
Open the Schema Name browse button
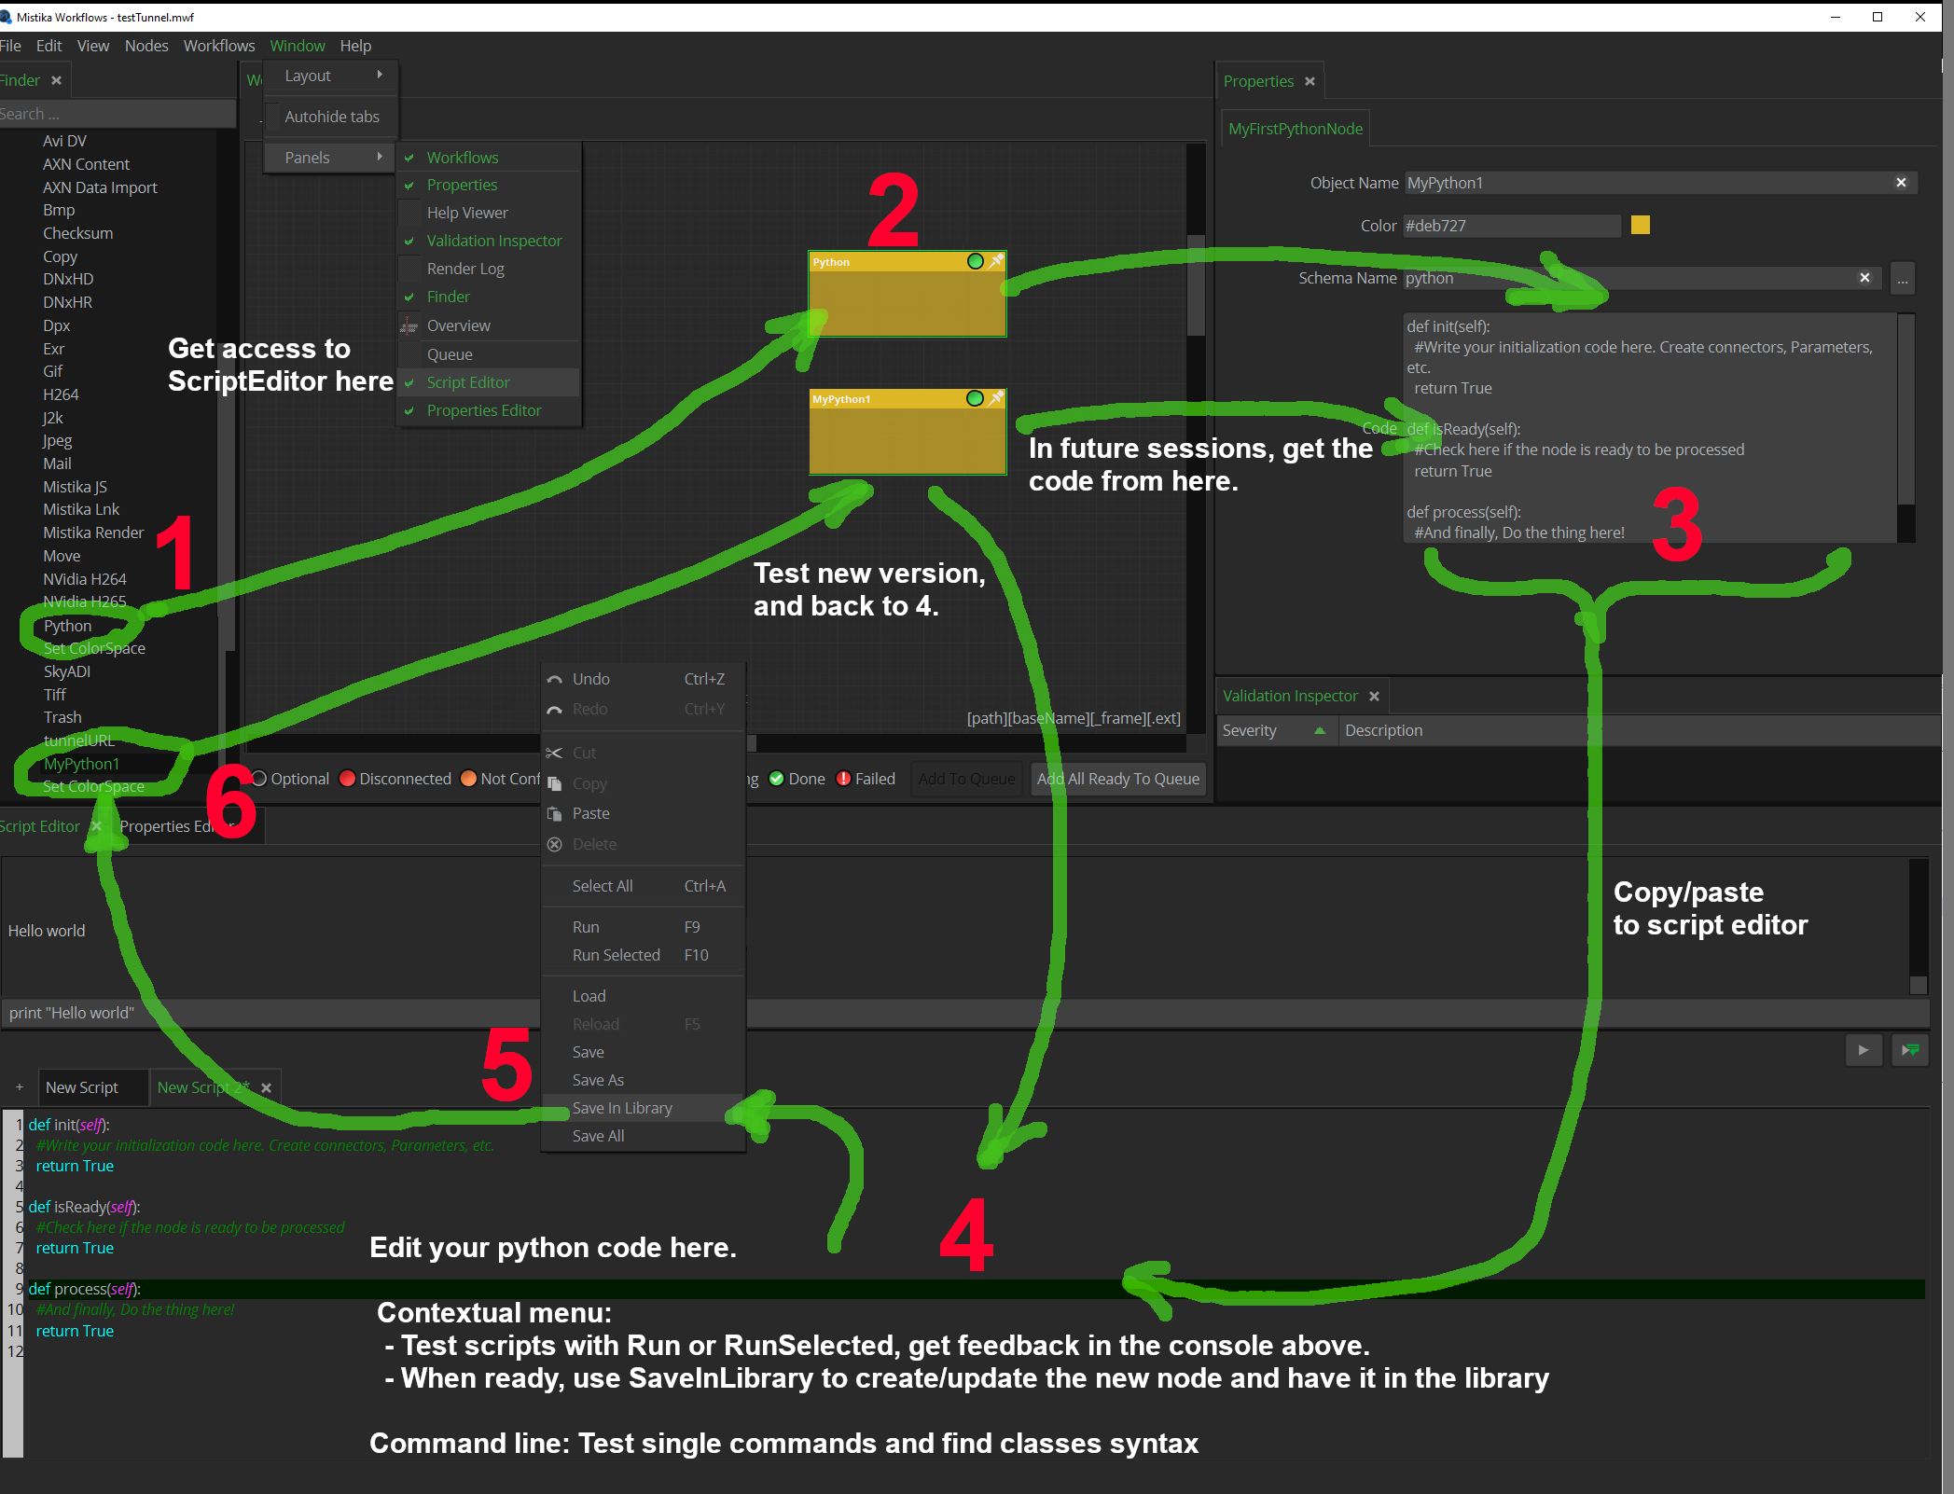coord(1903,279)
